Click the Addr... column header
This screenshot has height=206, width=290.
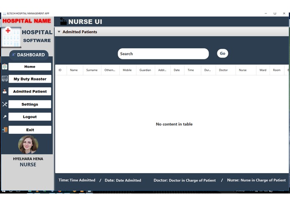pos(162,70)
